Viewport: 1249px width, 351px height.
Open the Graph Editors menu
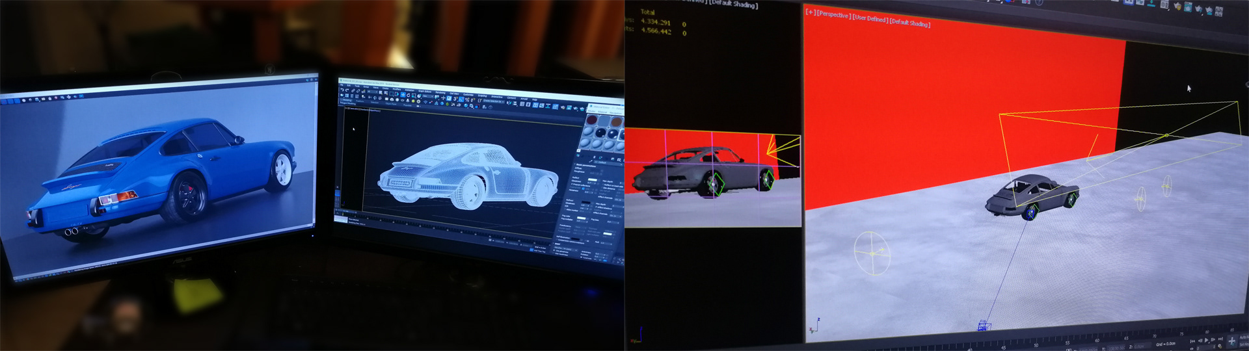425,92
